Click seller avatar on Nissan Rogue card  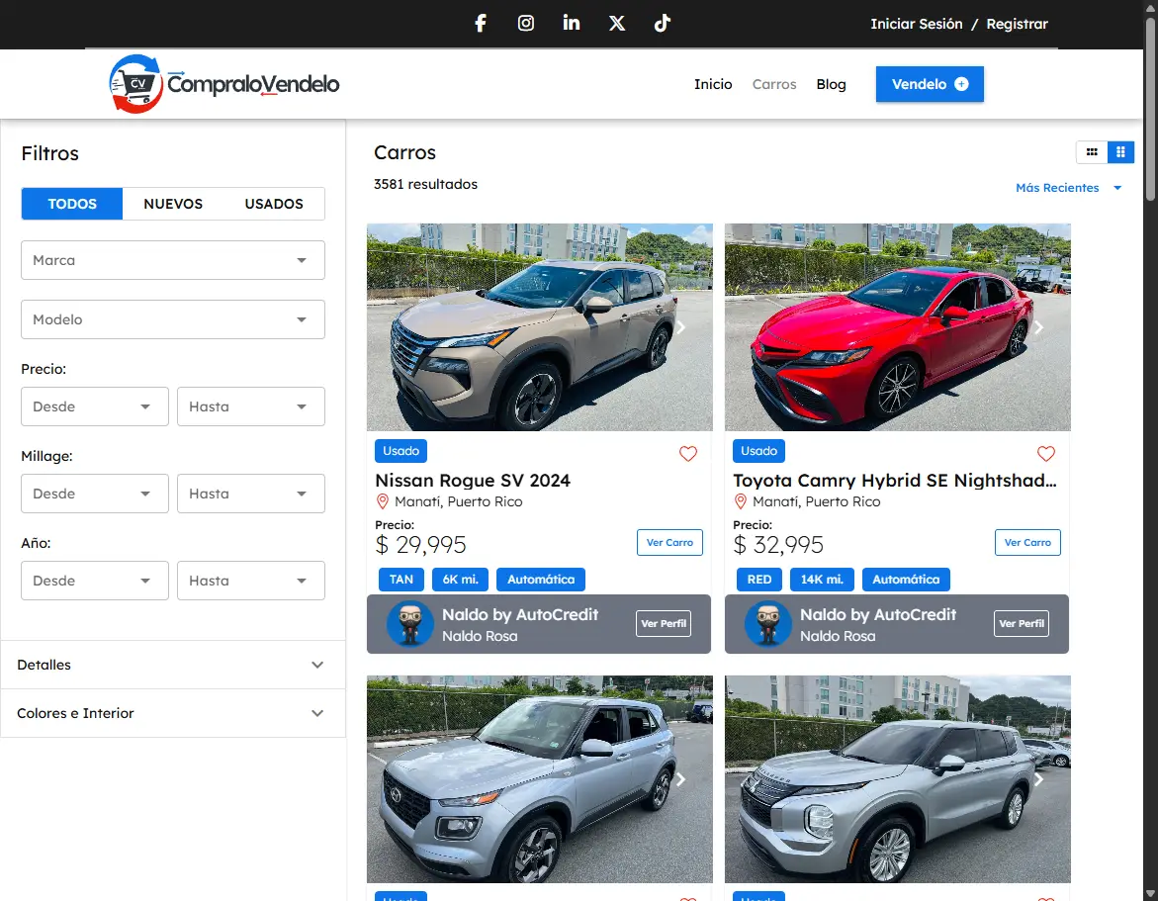409,624
